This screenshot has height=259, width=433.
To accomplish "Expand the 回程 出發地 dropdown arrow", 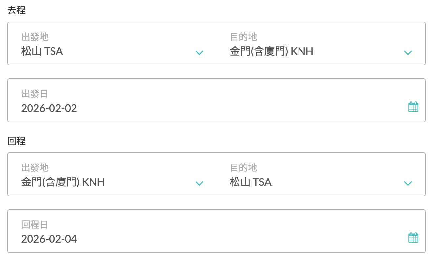I will (199, 183).
